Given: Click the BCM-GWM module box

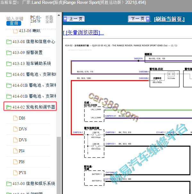Looking at the screenshot, I should coord(94,114).
